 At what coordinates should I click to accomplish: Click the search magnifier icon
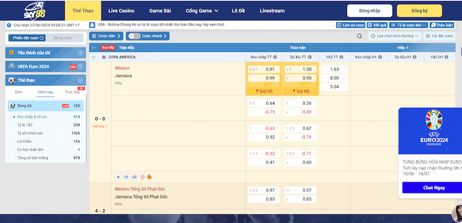pyautogui.click(x=359, y=36)
